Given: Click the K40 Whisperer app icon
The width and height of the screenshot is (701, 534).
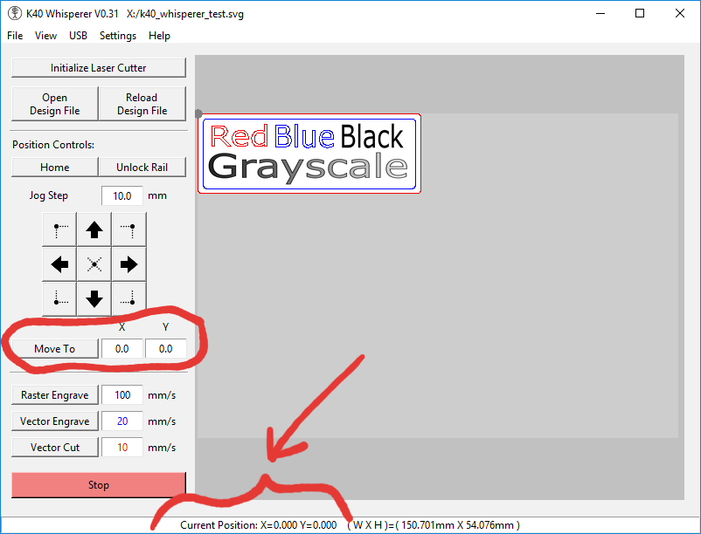Looking at the screenshot, I should pyautogui.click(x=15, y=13).
